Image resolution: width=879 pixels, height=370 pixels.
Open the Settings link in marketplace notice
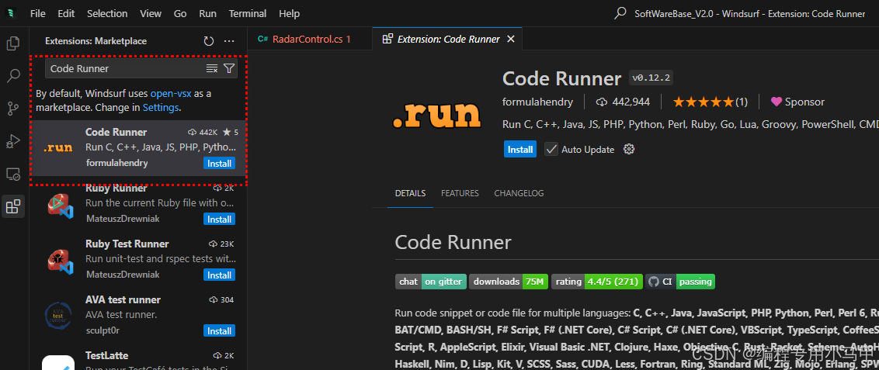click(160, 108)
